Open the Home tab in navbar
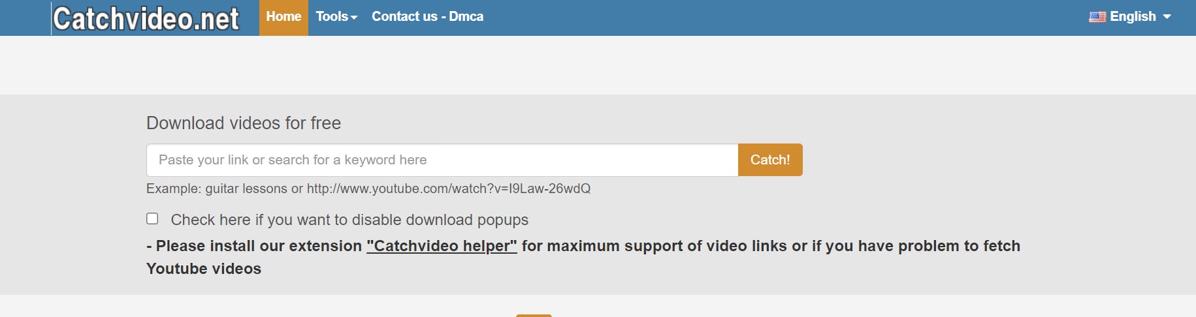Screen dimensions: 1196x317 [x=283, y=17]
